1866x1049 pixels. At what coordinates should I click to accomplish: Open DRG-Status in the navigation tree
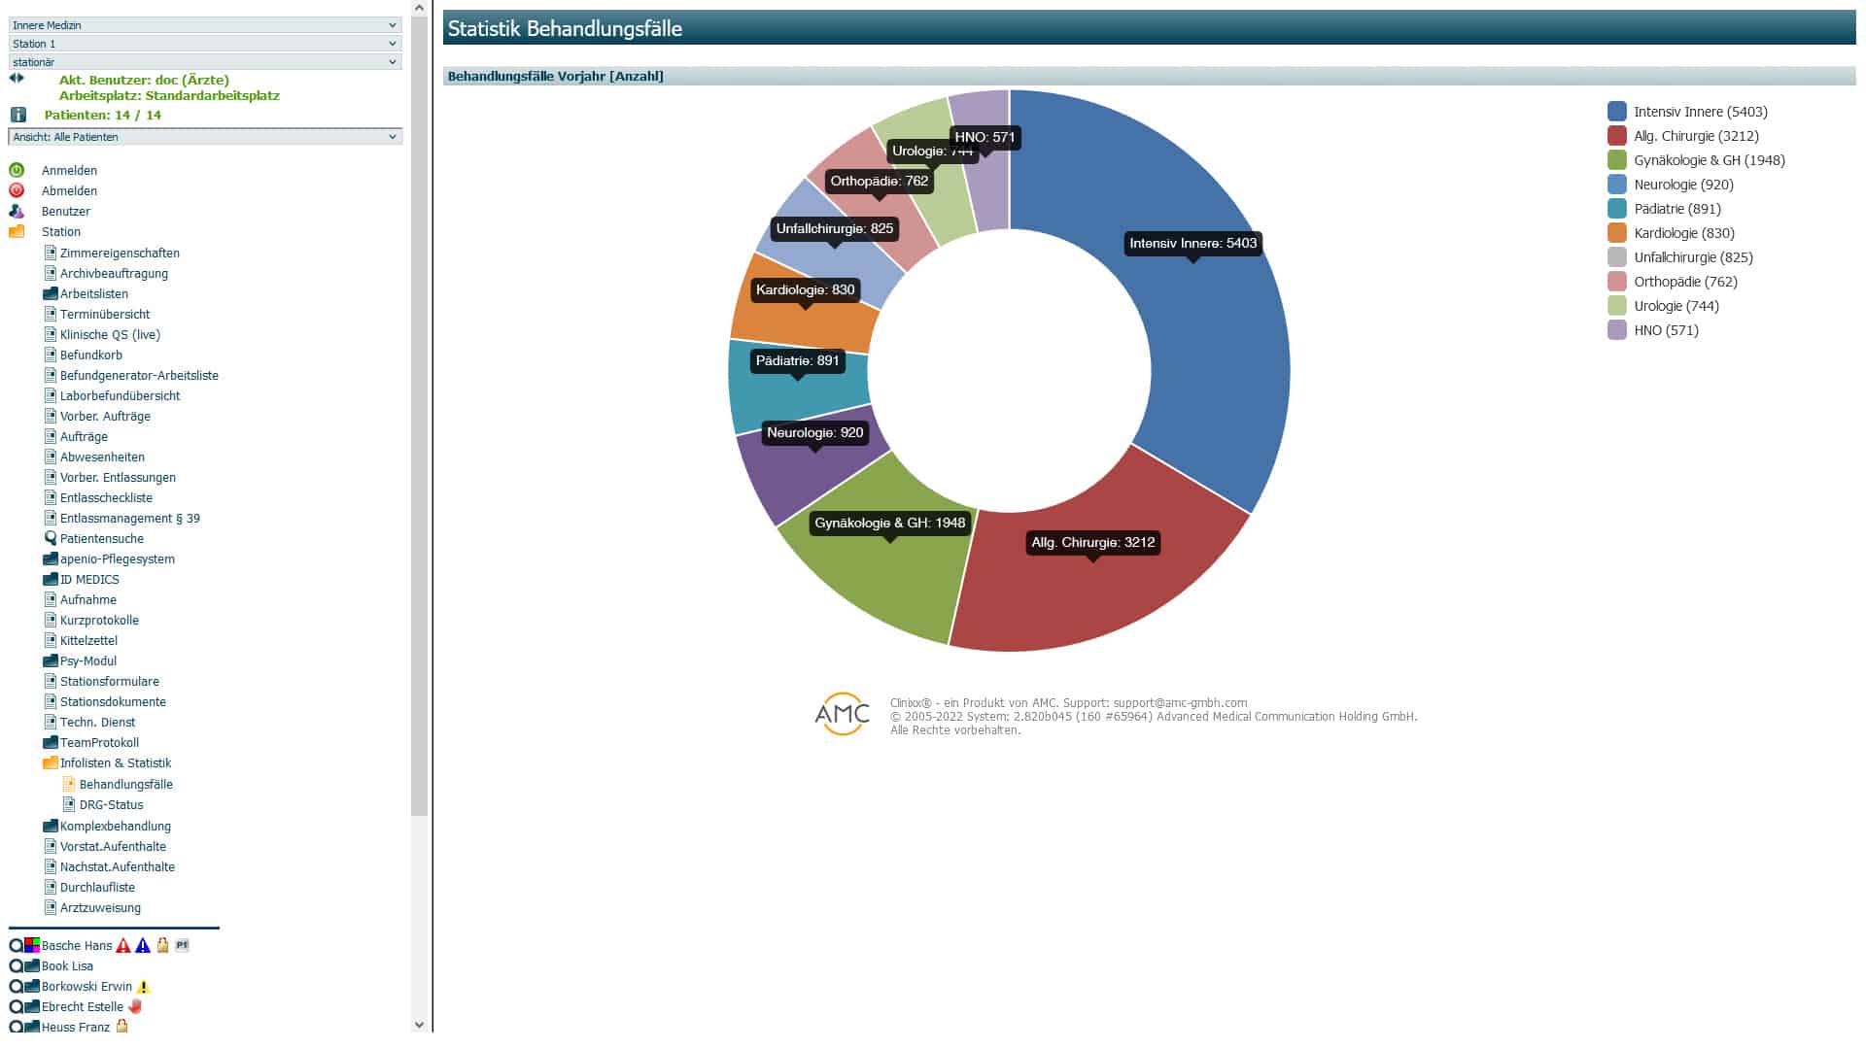[x=111, y=805]
